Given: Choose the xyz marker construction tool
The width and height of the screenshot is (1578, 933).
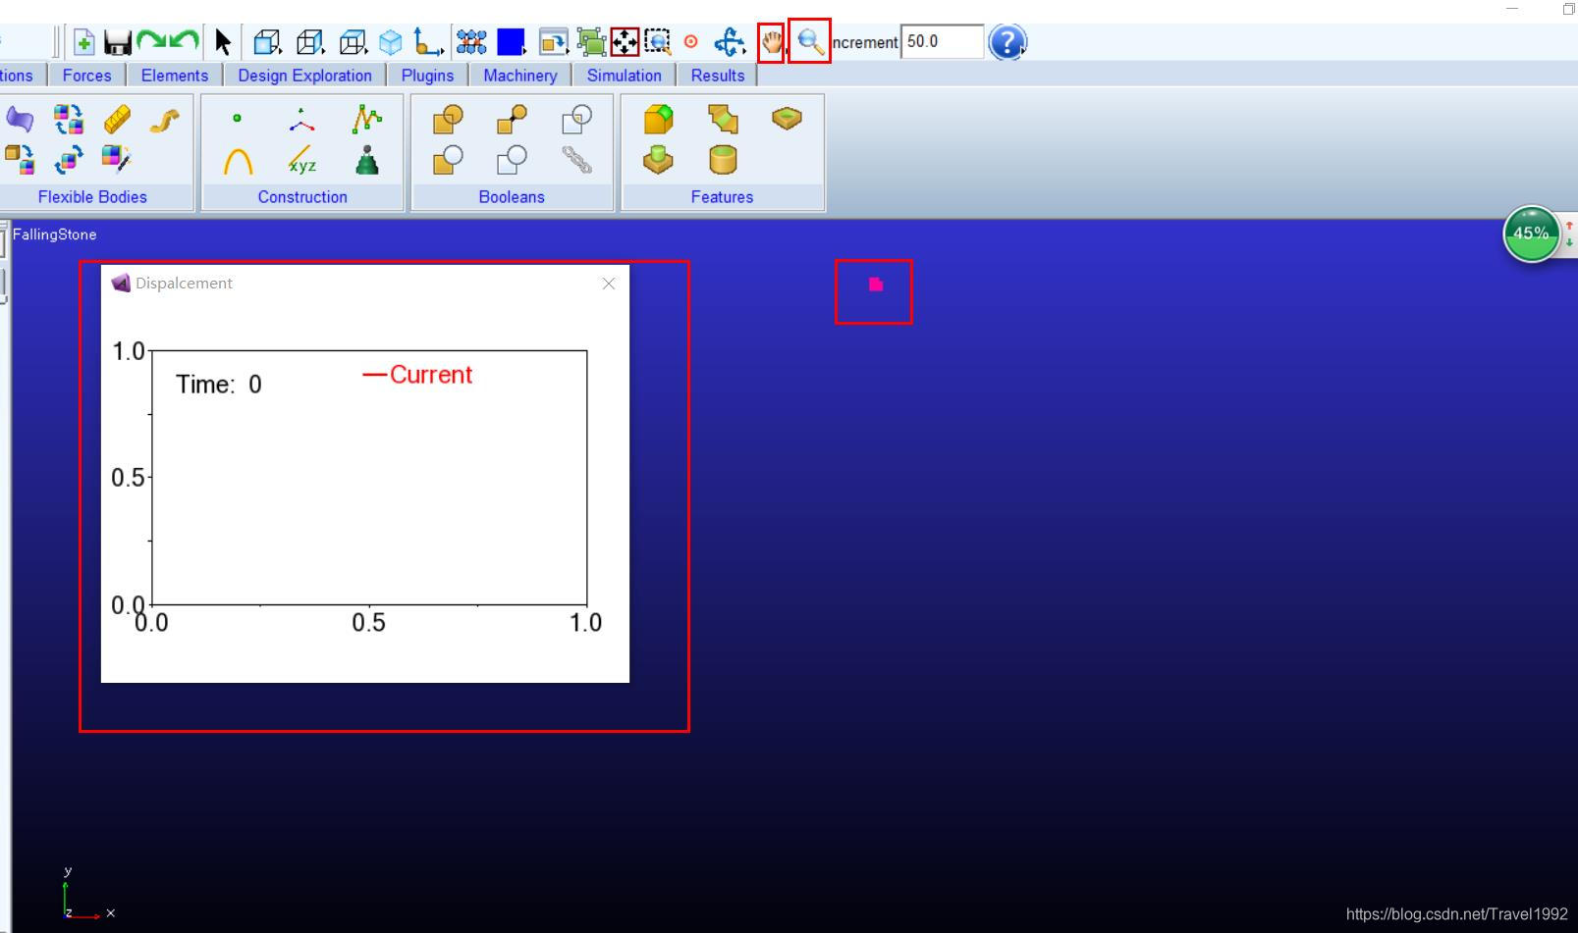Looking at the screenshot, I should pos(302,160).
